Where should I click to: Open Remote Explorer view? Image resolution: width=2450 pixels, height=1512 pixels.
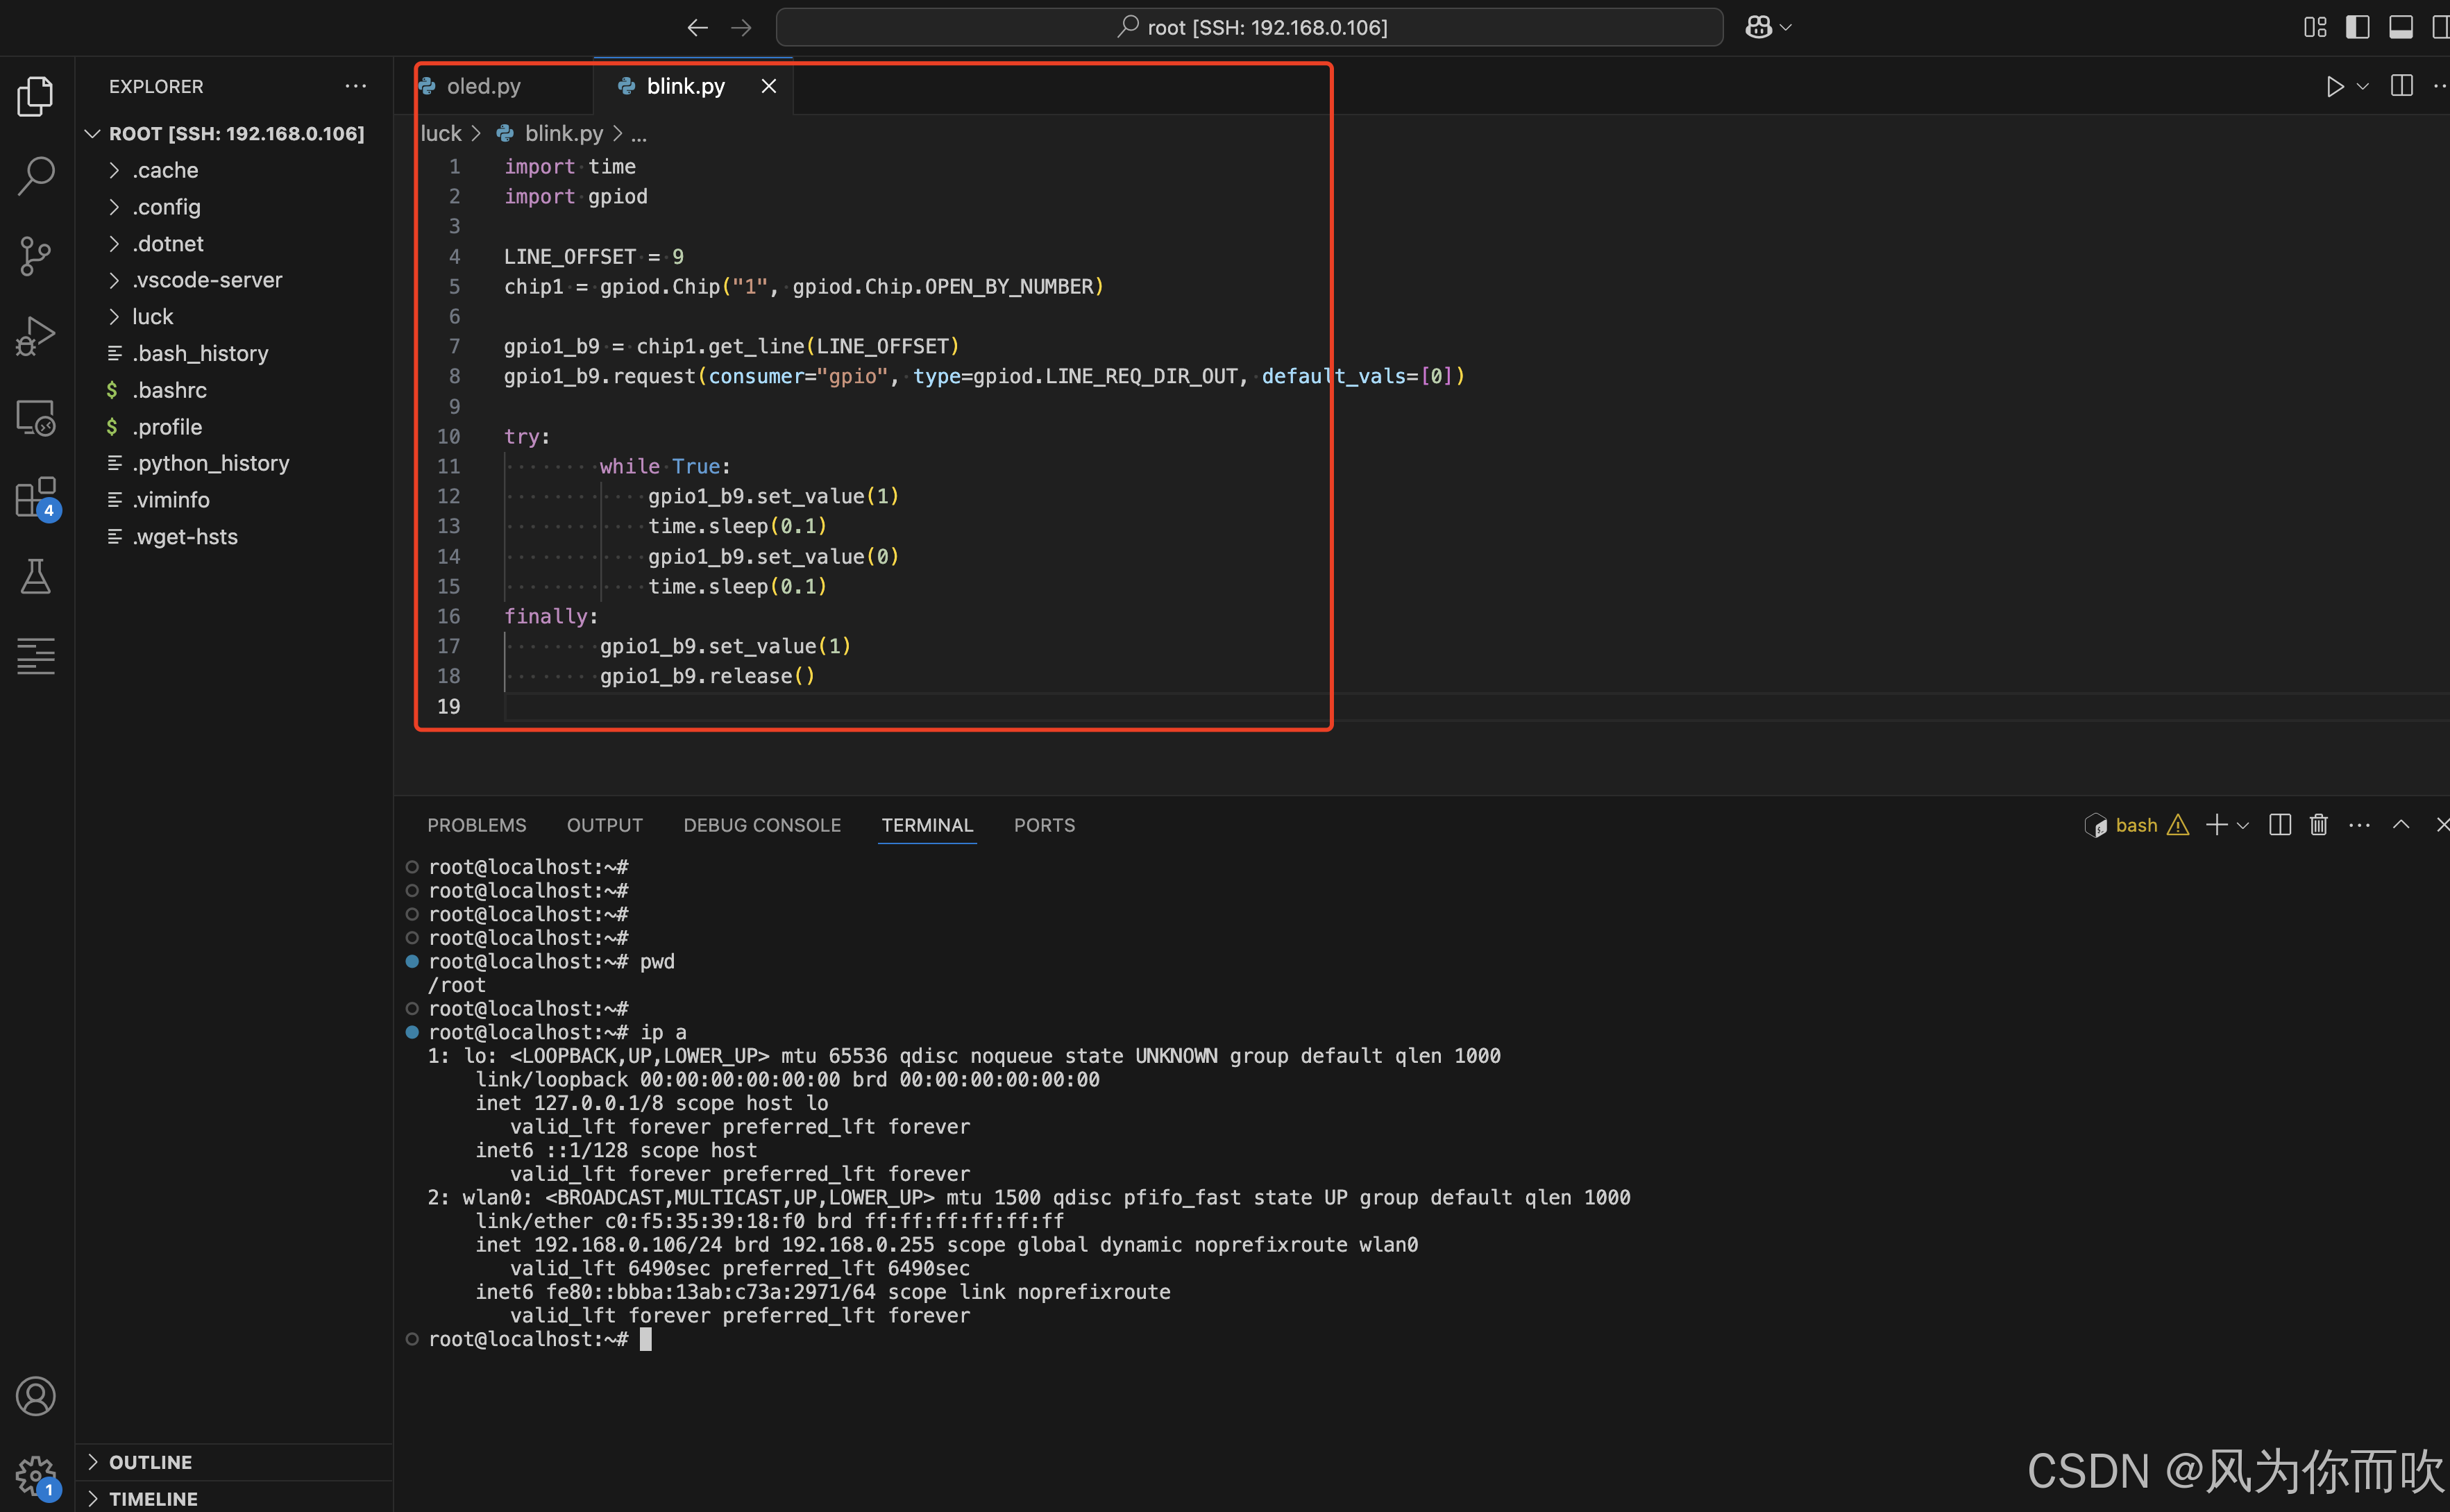pyautogui.click(x=36, y=417)
